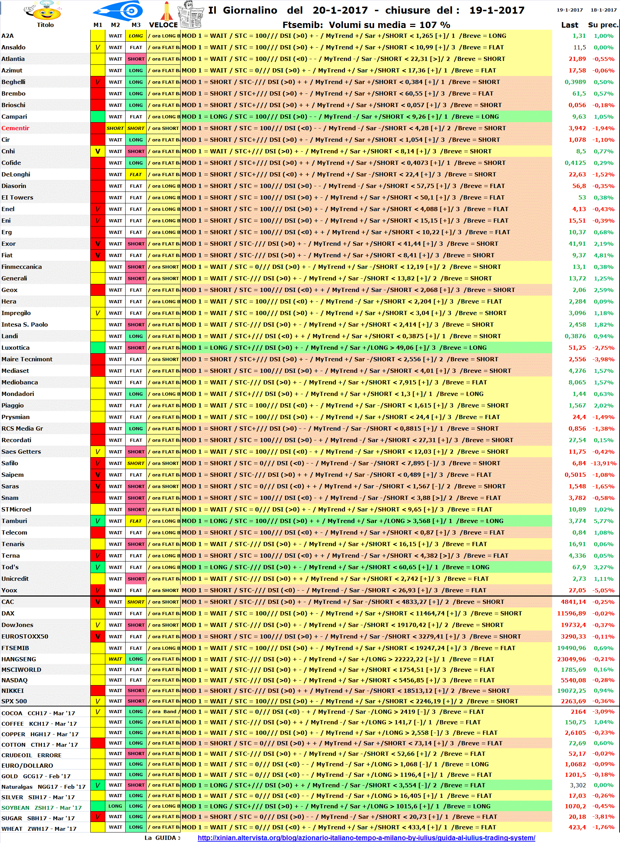Click the M3 column header

pos(136,25)
